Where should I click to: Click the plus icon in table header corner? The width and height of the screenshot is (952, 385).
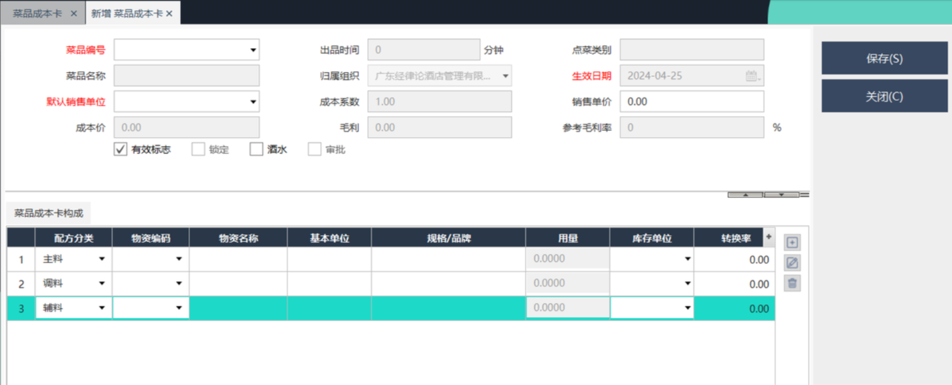pyautogui.click(x=768, y=237)
